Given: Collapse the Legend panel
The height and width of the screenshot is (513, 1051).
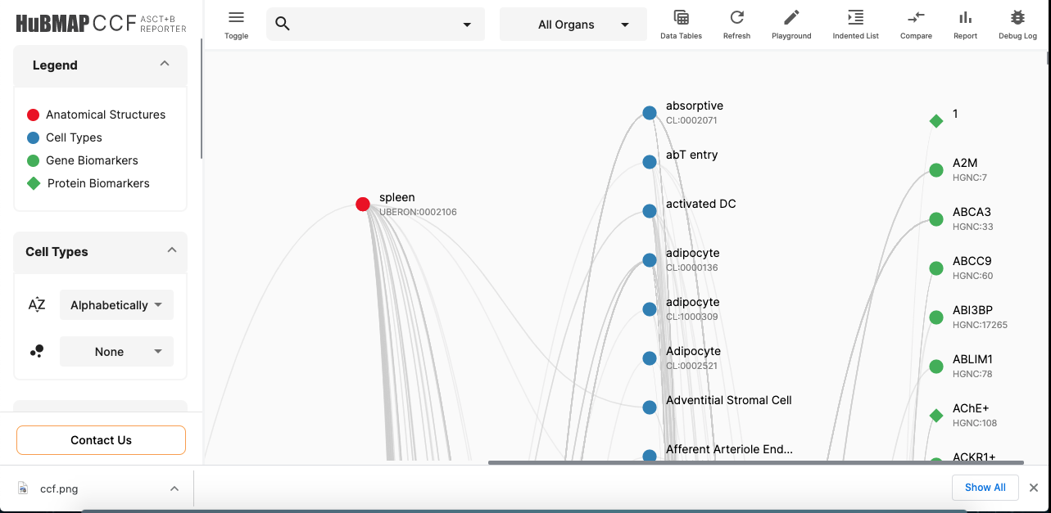Looking at the screenshot, I should [x=165, y=64].
